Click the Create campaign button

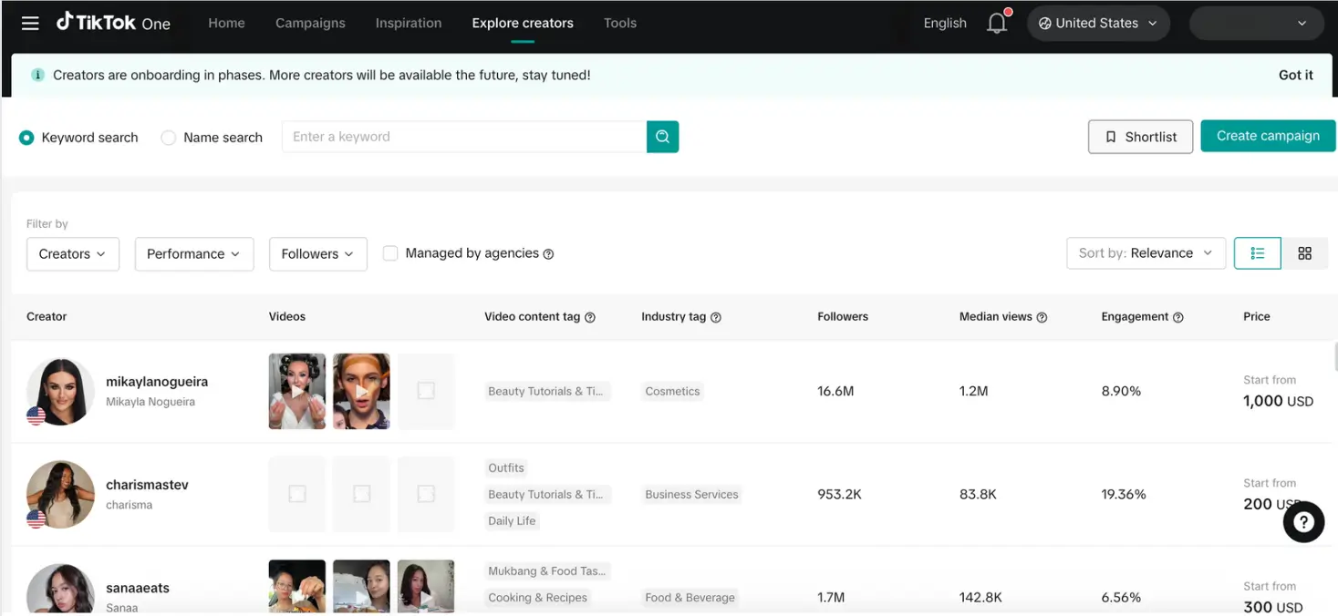[1268, 136]
